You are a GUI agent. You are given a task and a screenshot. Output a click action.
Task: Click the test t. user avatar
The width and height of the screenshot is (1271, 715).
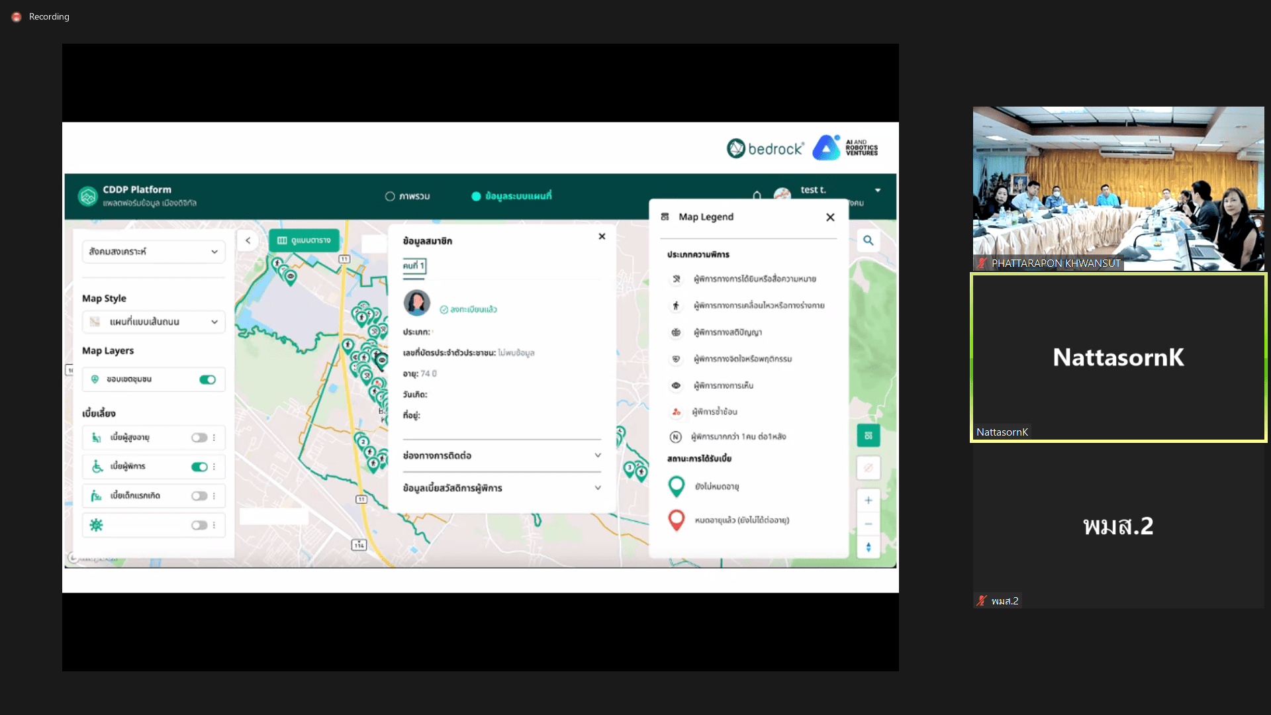click(782, 194)
